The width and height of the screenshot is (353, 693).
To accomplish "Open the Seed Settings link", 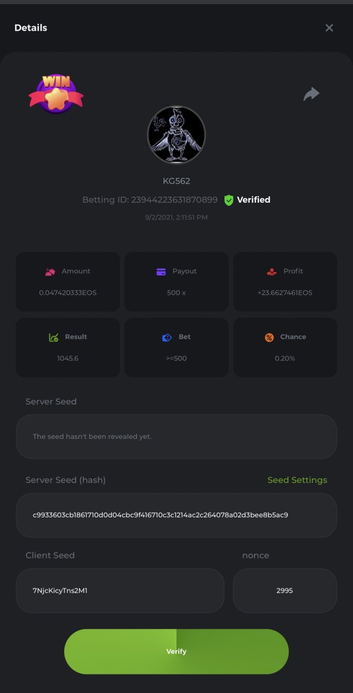I will pyautogui.click(x=297, y=480).
